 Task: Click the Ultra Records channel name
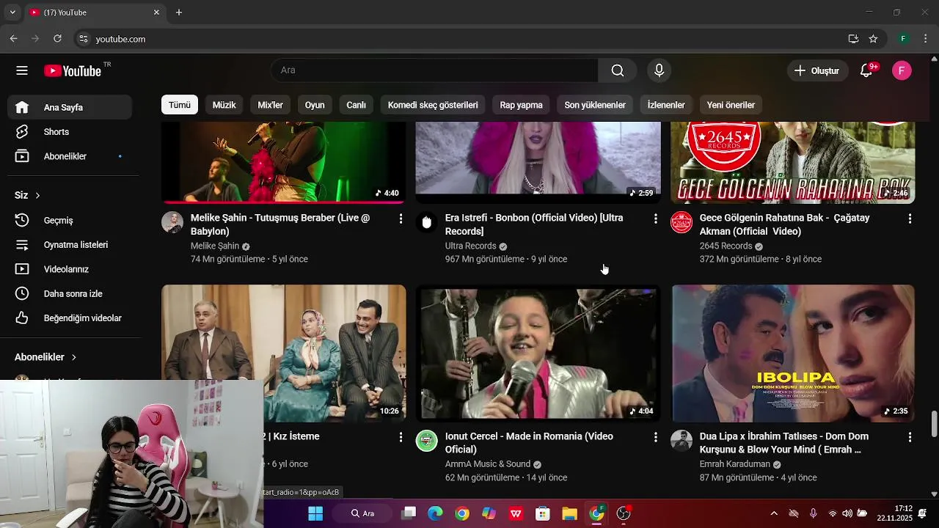(x=471, y=246)
